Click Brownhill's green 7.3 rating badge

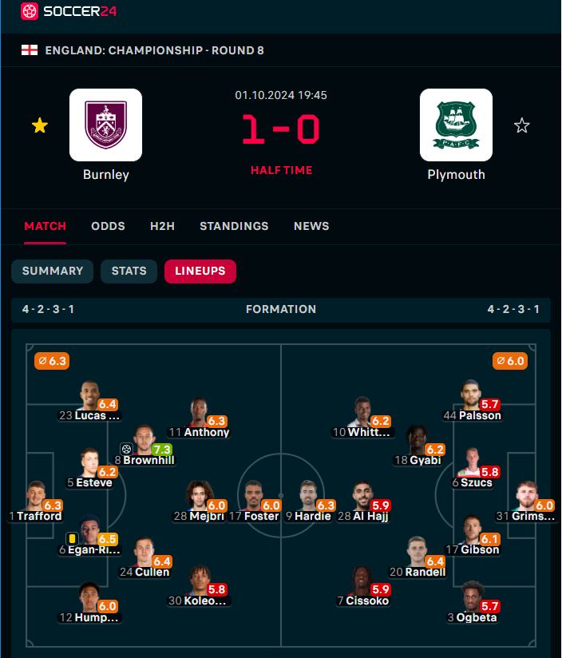click(x=162, y=450)
